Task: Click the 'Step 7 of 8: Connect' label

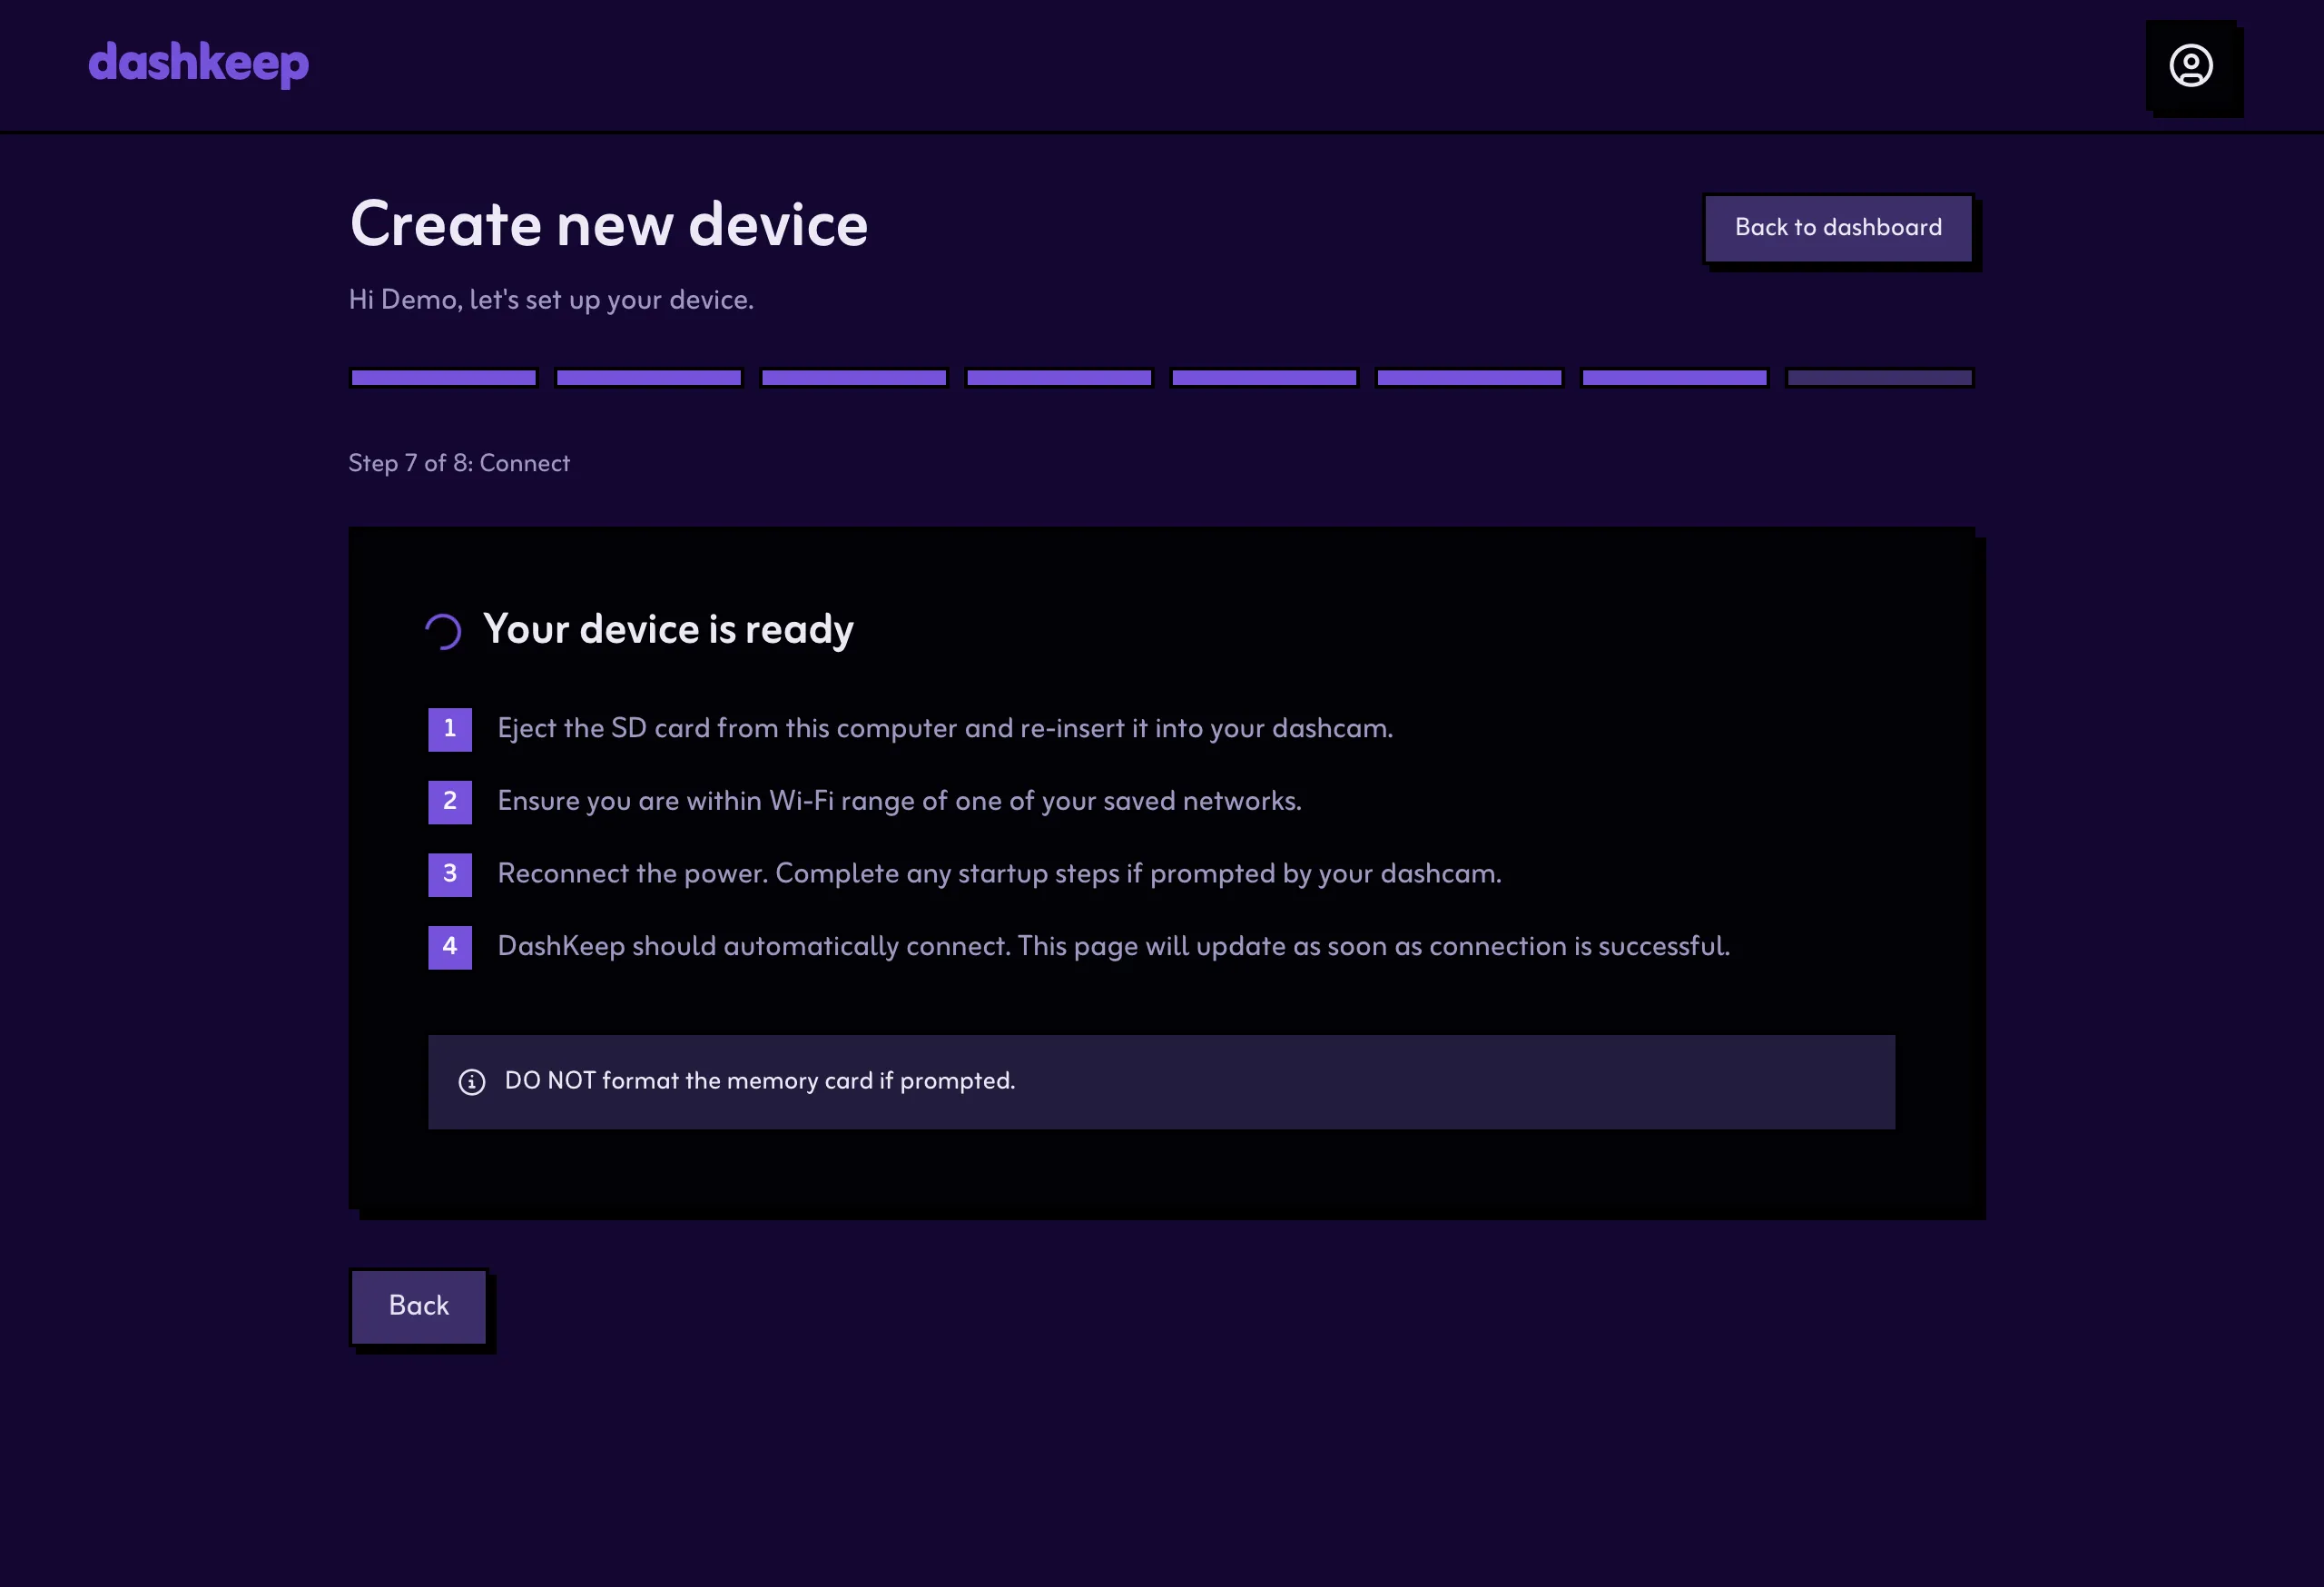Action: pyautogui.click(x=459, y=463)
